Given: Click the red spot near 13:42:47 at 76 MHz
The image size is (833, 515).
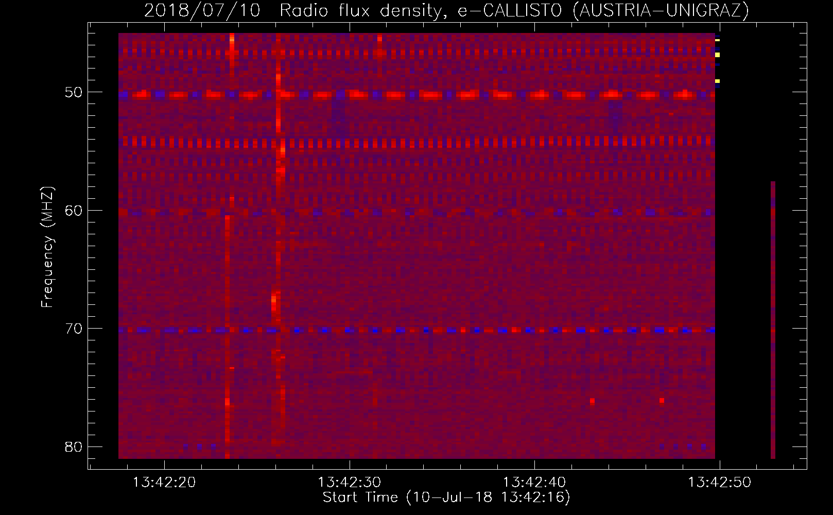Looking at the screenshot, I should (662, 400).
